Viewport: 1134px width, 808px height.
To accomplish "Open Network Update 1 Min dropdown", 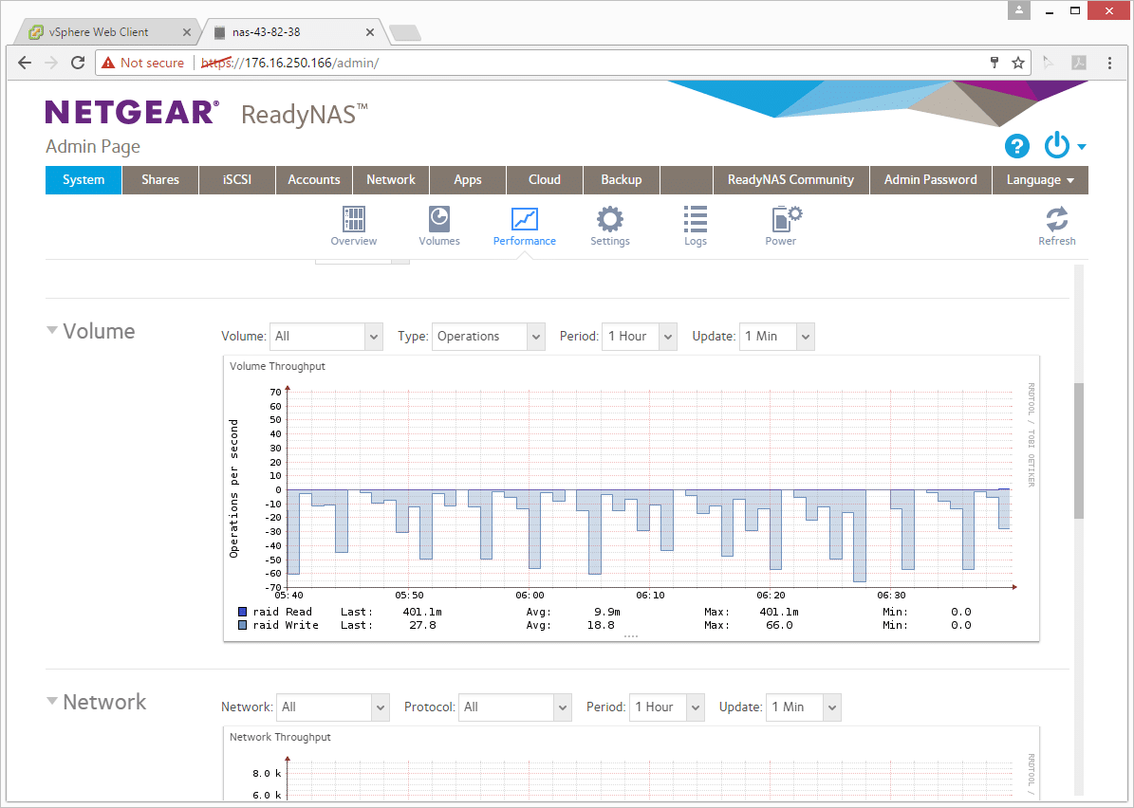I will click(x=804, y=707).
